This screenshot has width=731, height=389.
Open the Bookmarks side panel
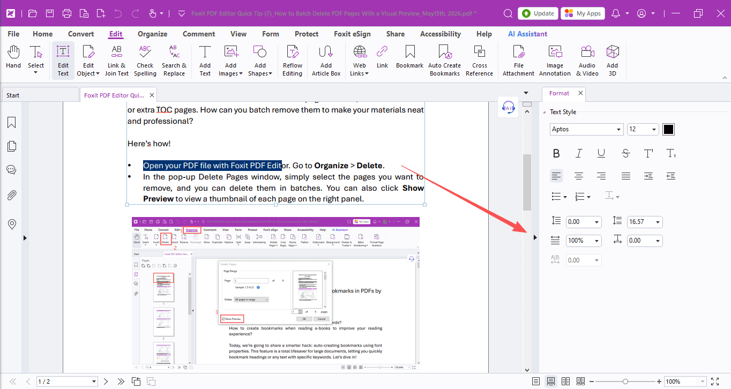tap(11, 123)
